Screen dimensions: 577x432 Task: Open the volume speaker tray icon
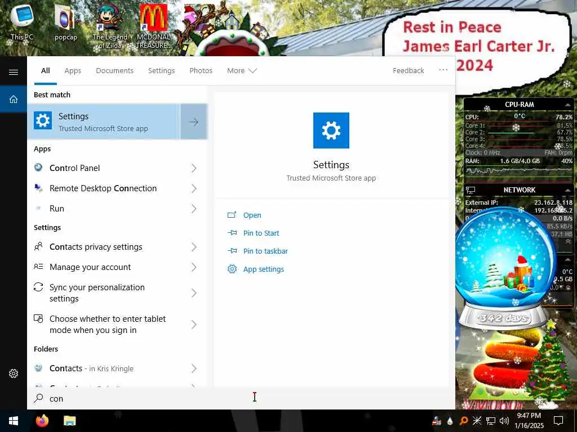(x=504, y=421)
